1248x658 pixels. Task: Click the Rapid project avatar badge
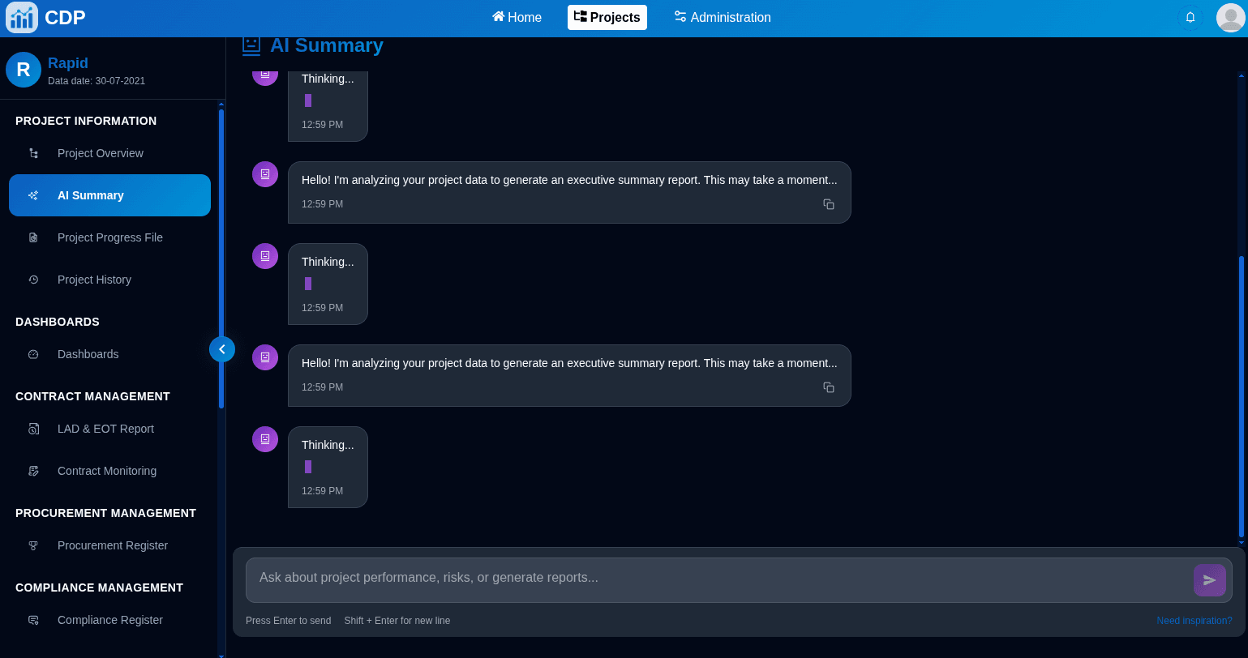(24, 70)
